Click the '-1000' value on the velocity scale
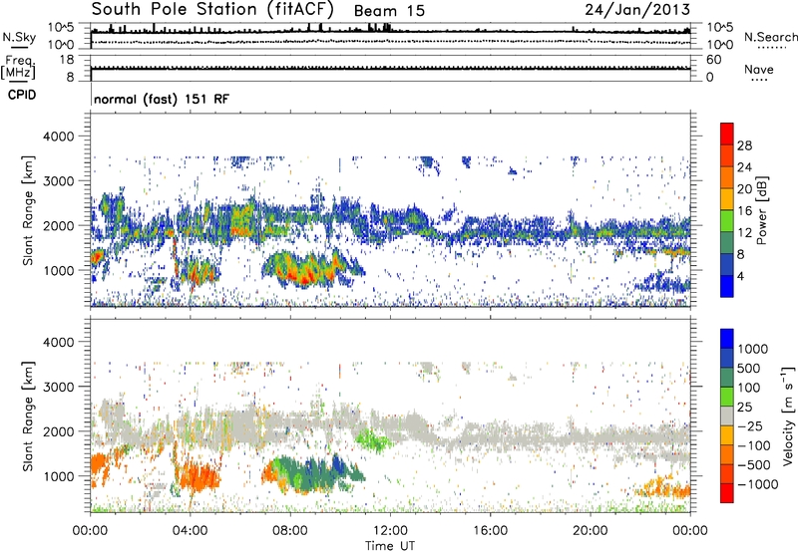 757,484
